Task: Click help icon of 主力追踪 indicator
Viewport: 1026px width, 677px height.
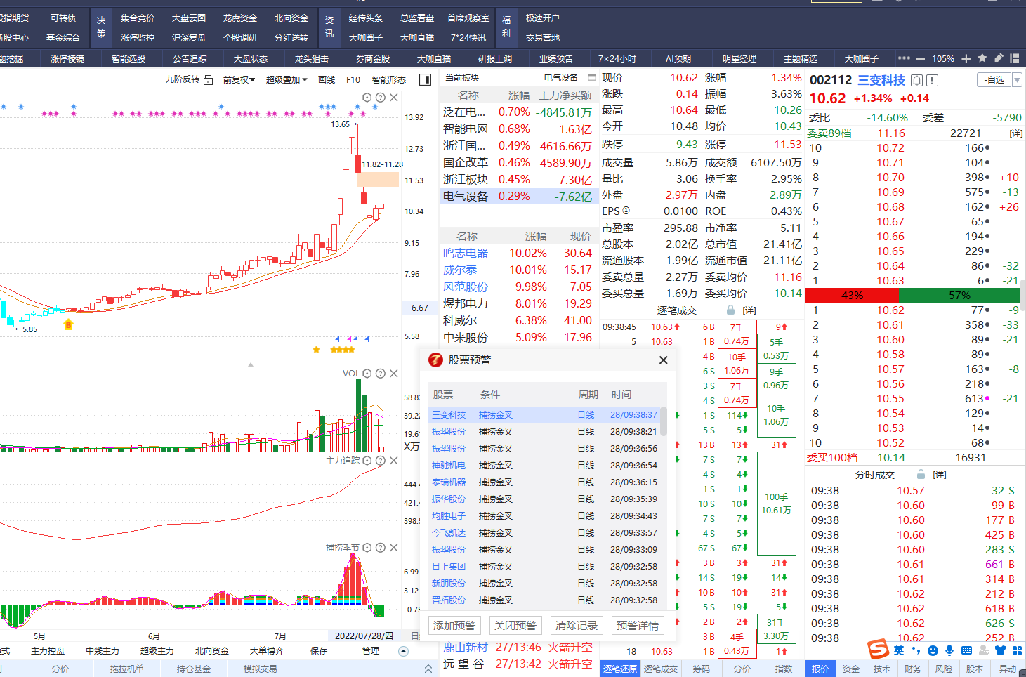Action: pyautogui.click(x=381, y=461)
